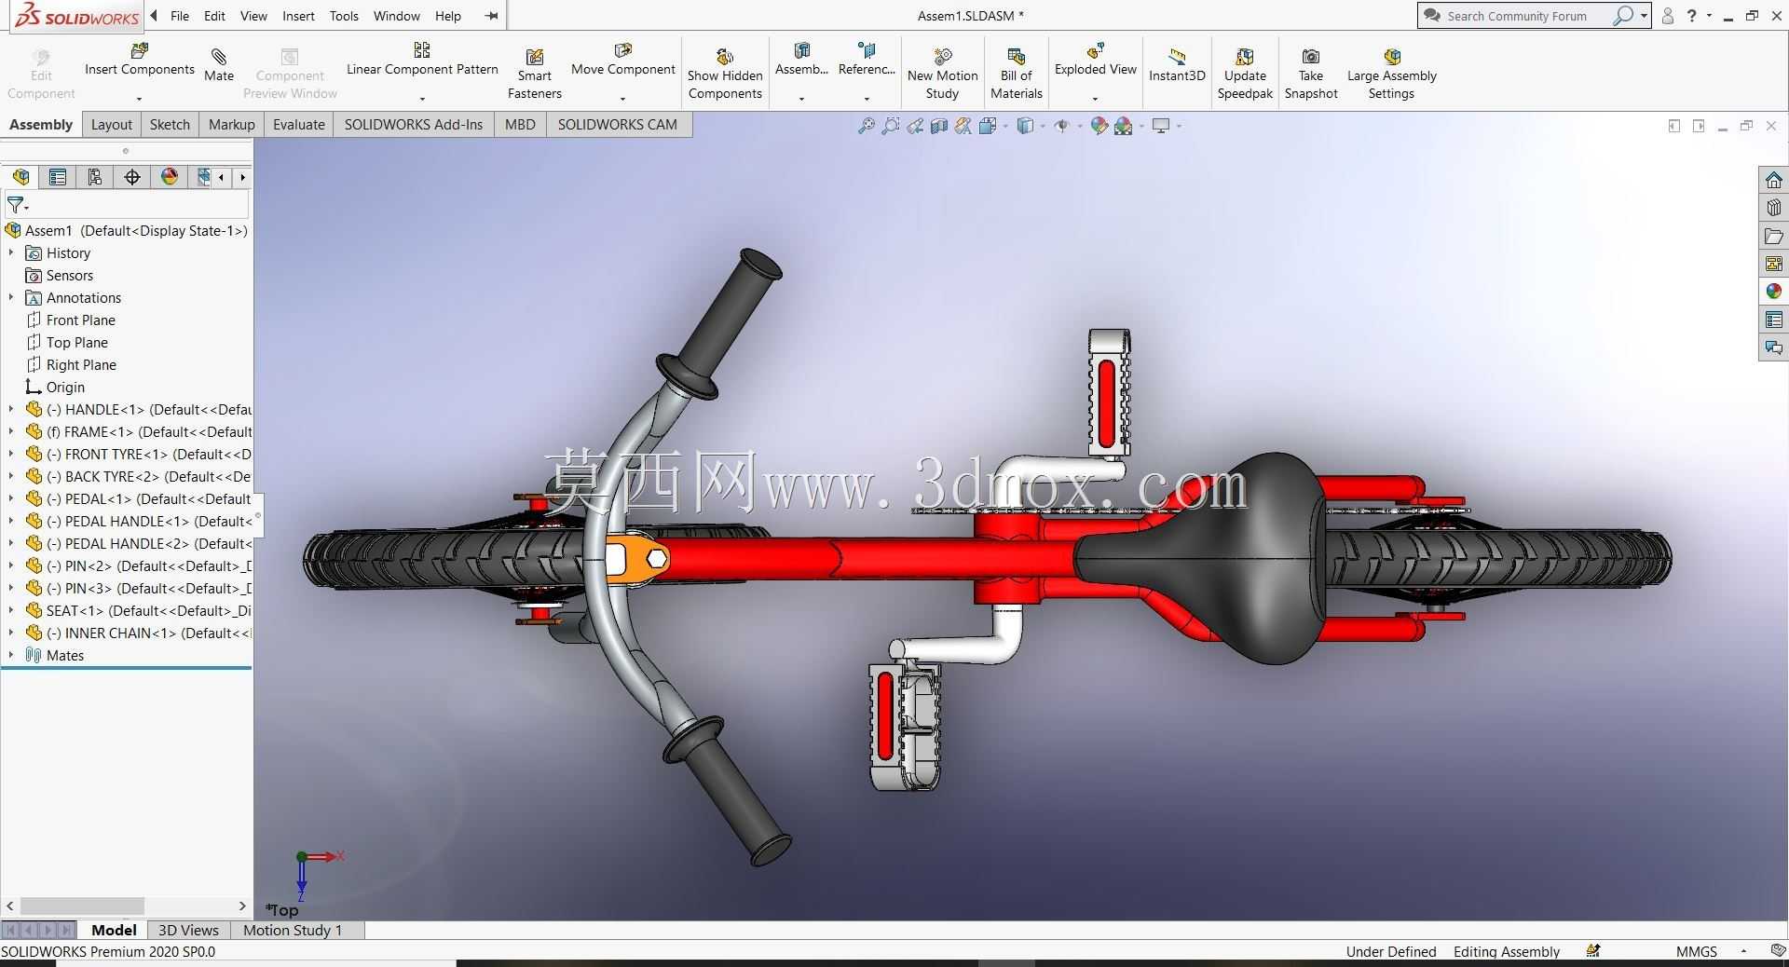1789x967 pixels.
Task: Open the Move Component dropdown arrow
Action: point(623,98)
